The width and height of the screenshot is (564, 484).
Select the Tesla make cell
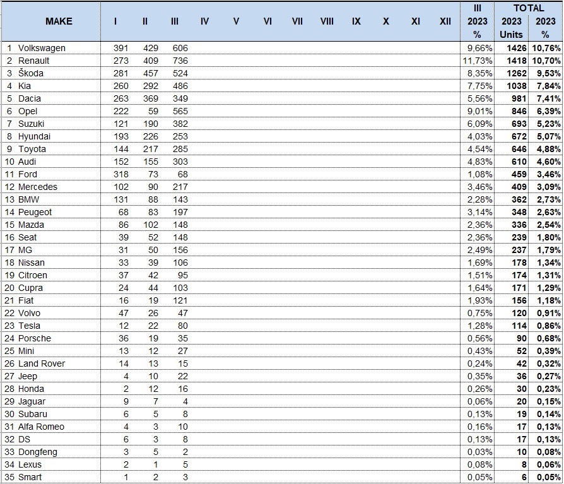[x=52, y=326]
